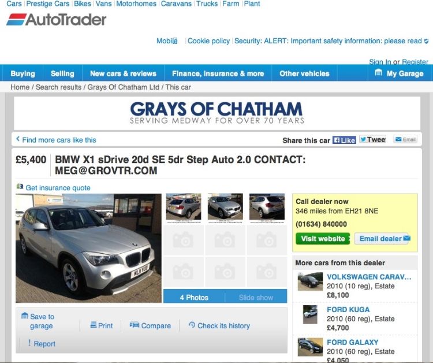Open Finance, insurance & more menu
Viewport: 433px width, 363px height.
[x=218, y=73]
